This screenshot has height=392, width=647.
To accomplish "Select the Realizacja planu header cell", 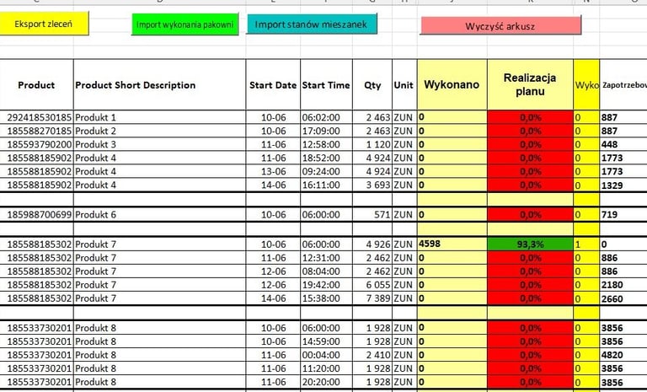I will [x=530, y=84].
